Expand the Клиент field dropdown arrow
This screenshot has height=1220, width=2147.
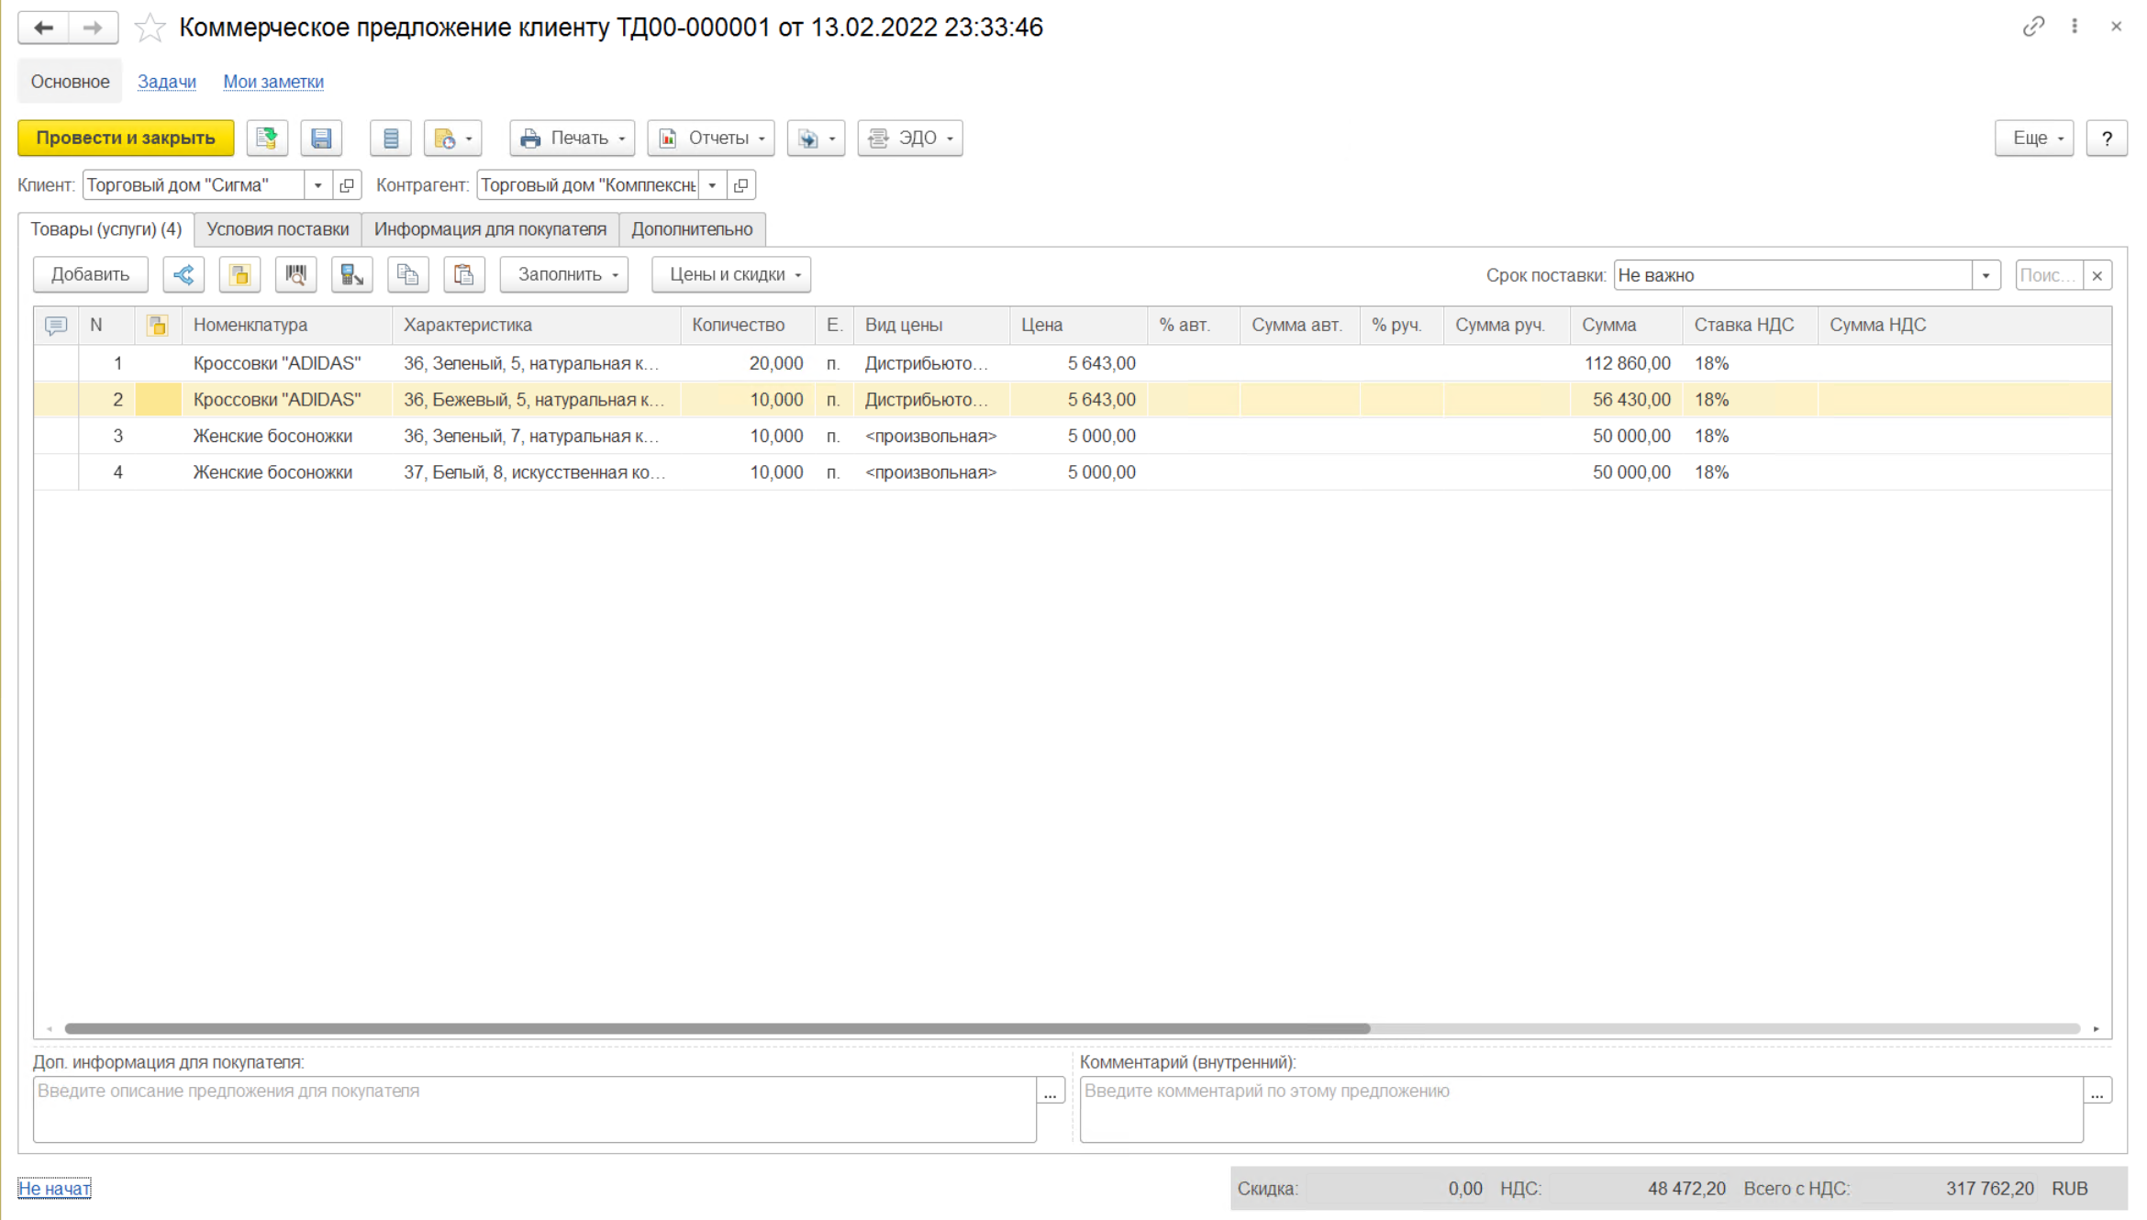click(x=317, y=185)
